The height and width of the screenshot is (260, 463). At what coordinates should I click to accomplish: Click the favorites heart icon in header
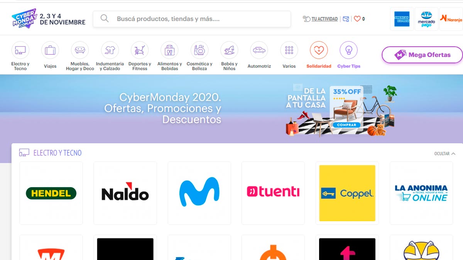357,18
